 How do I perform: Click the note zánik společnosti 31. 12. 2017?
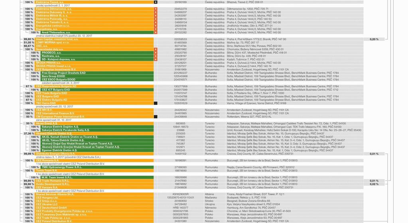click(53, 120)
